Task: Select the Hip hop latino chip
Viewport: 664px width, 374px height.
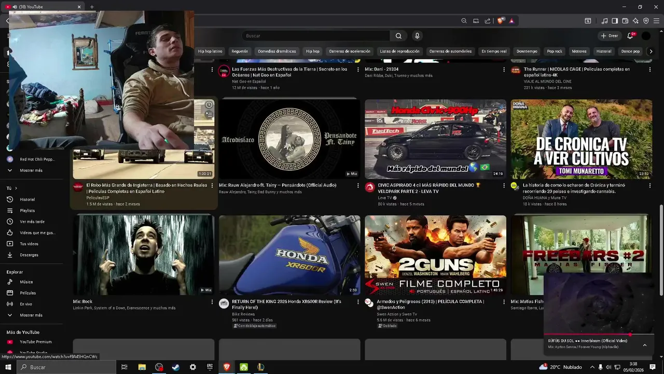Action: [x=210, y=51]
